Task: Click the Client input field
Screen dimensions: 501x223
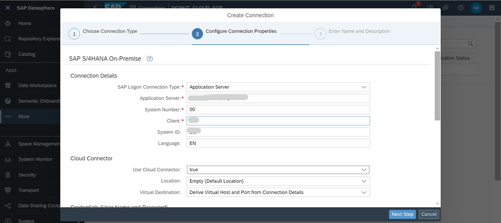Action: pyautogui.click(x=278, y=121)
